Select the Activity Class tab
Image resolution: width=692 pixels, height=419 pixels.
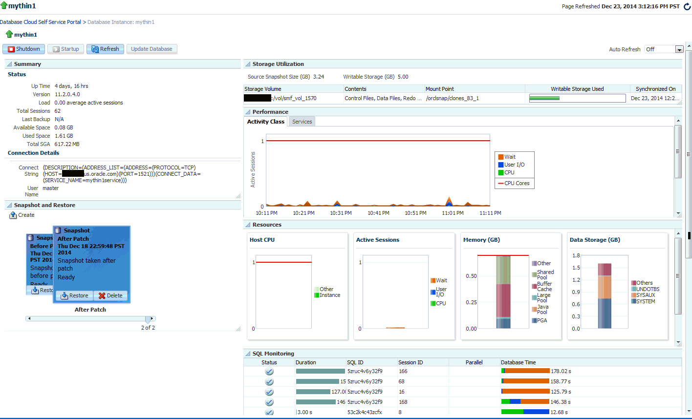(266, 122)
